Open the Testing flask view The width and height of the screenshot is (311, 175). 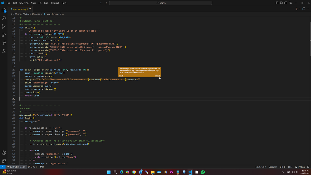4,51
